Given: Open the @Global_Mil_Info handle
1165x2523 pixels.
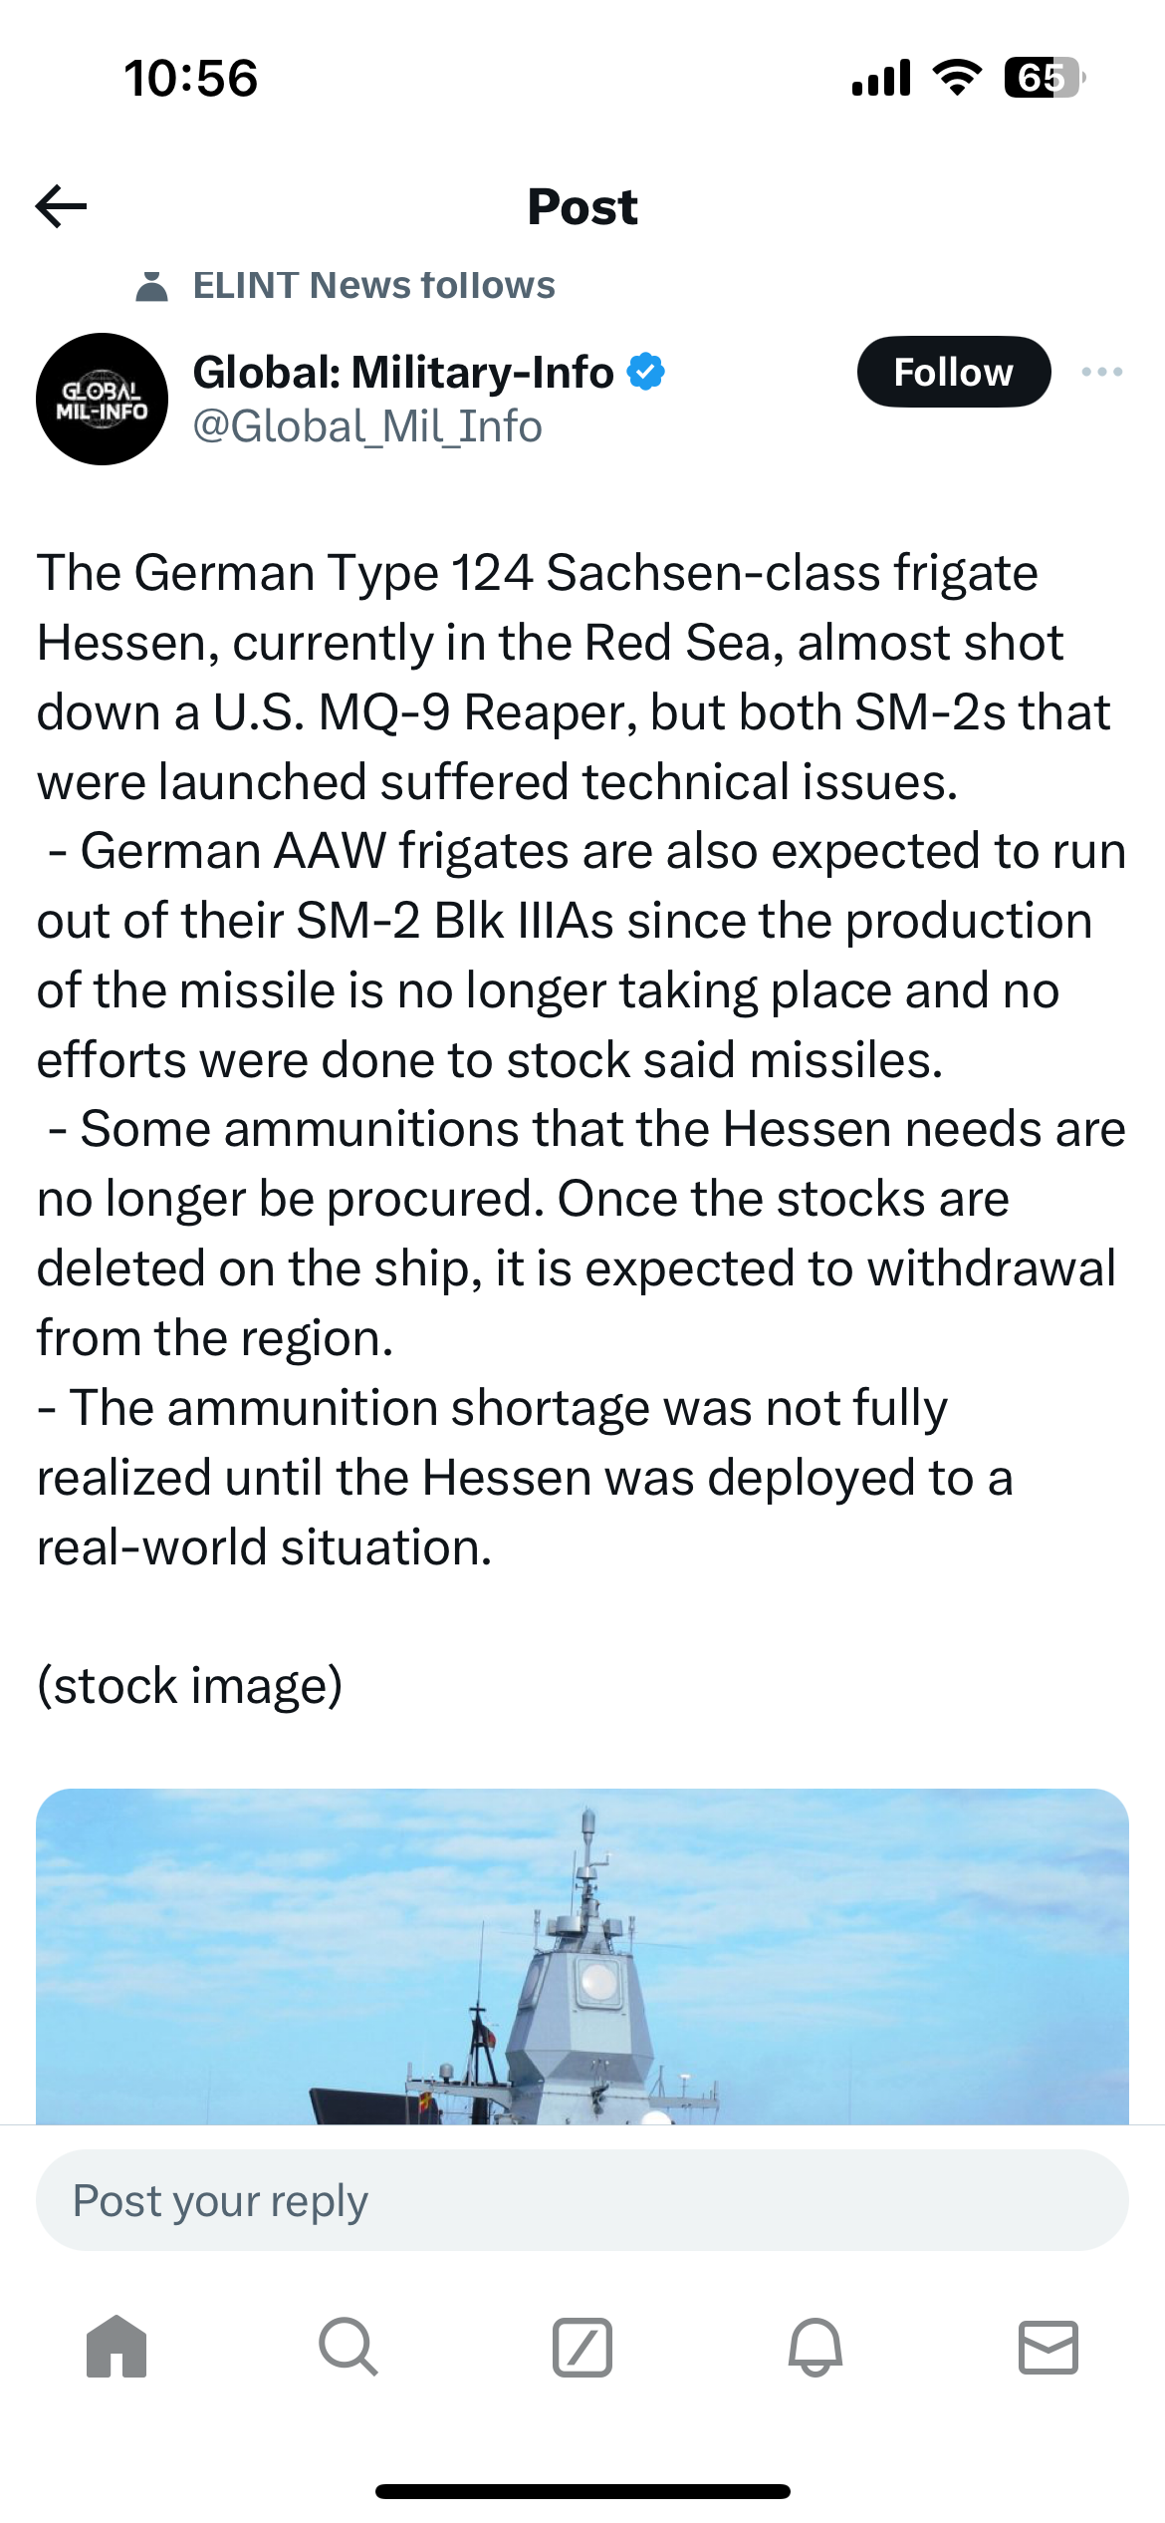Looking at the screenshot, I should pyautogui.click(x=367, y=426).
